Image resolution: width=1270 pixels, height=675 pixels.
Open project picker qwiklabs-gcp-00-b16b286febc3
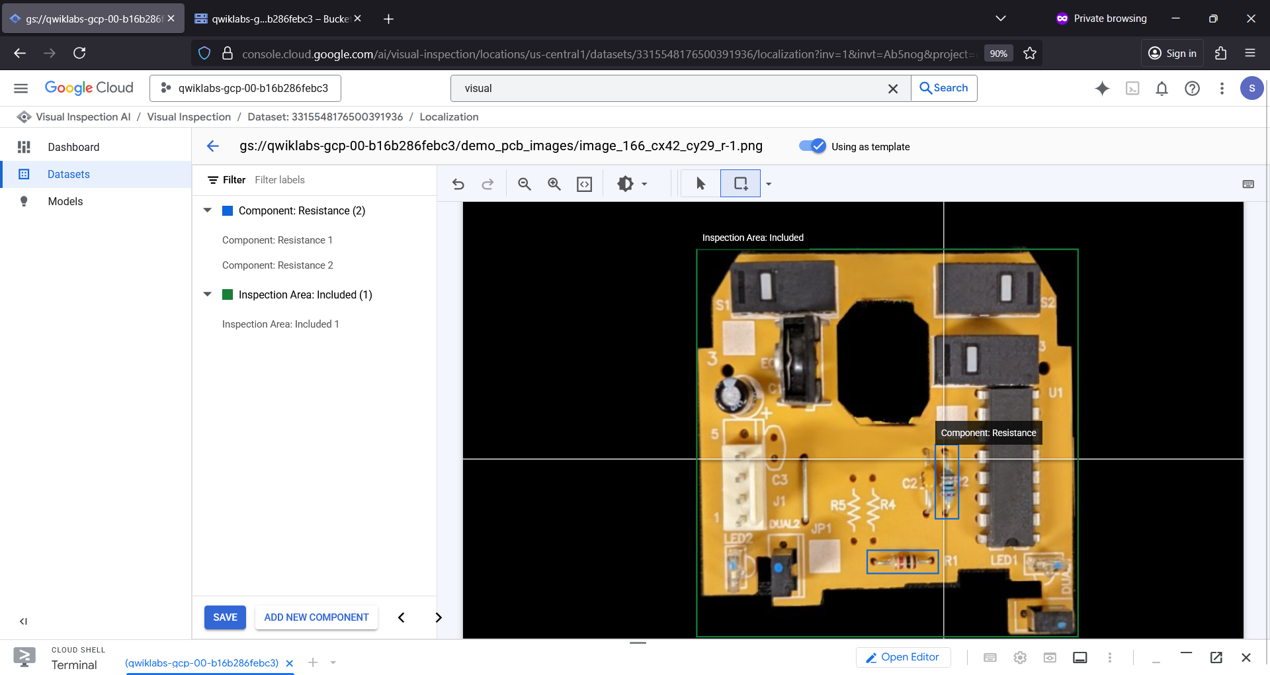point(245,88)
